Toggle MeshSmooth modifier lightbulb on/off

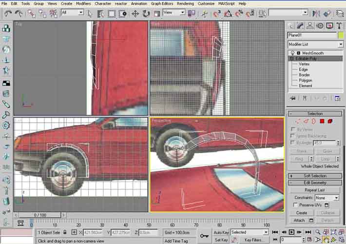click(x=292, y=53)
